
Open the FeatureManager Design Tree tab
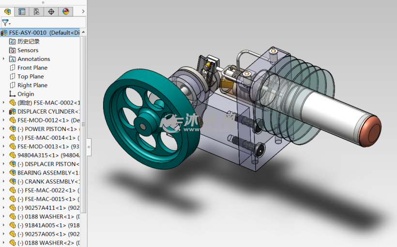point(7,12)
